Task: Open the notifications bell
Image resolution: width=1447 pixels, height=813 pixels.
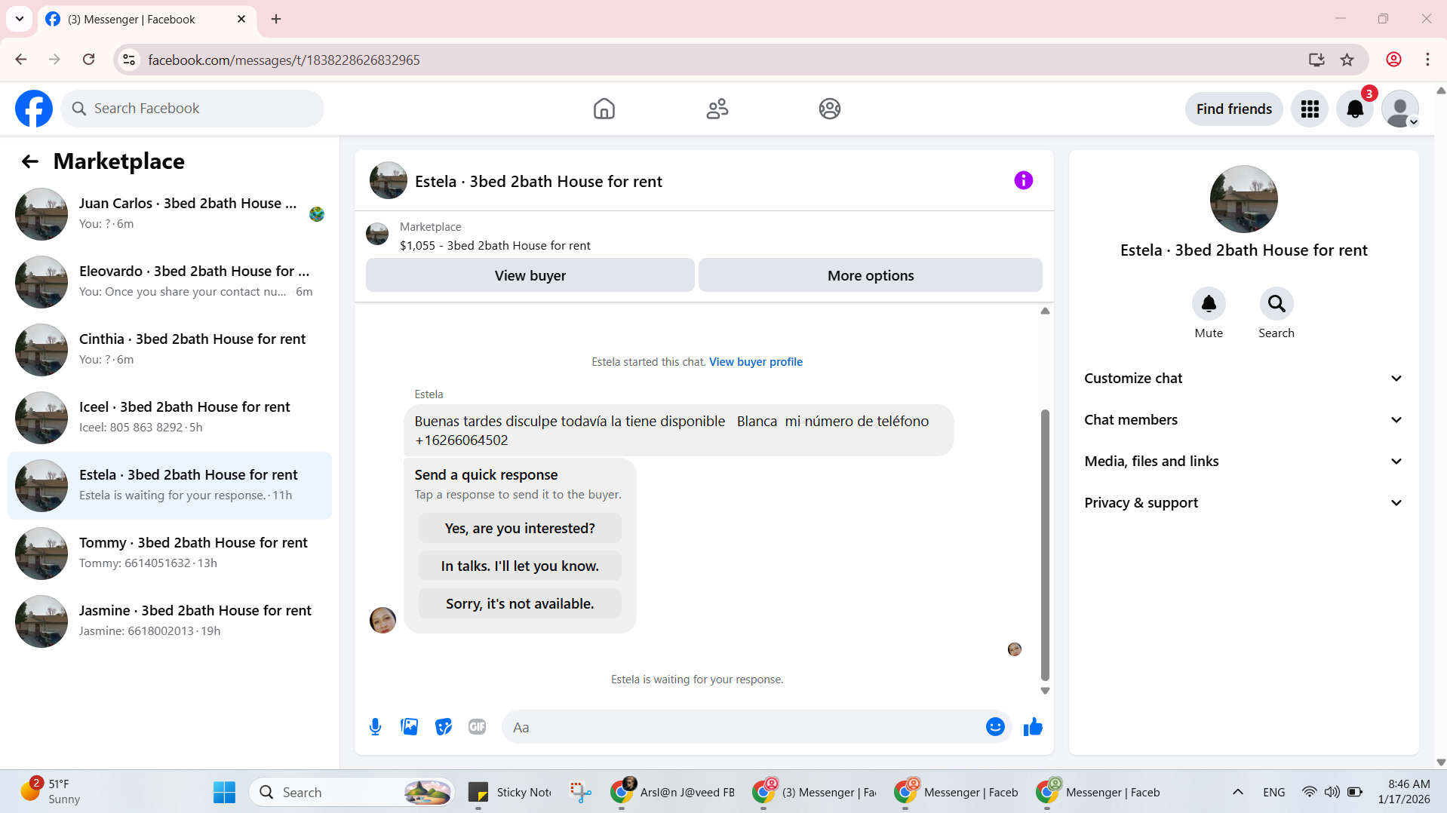Action: click(1355, 109)
